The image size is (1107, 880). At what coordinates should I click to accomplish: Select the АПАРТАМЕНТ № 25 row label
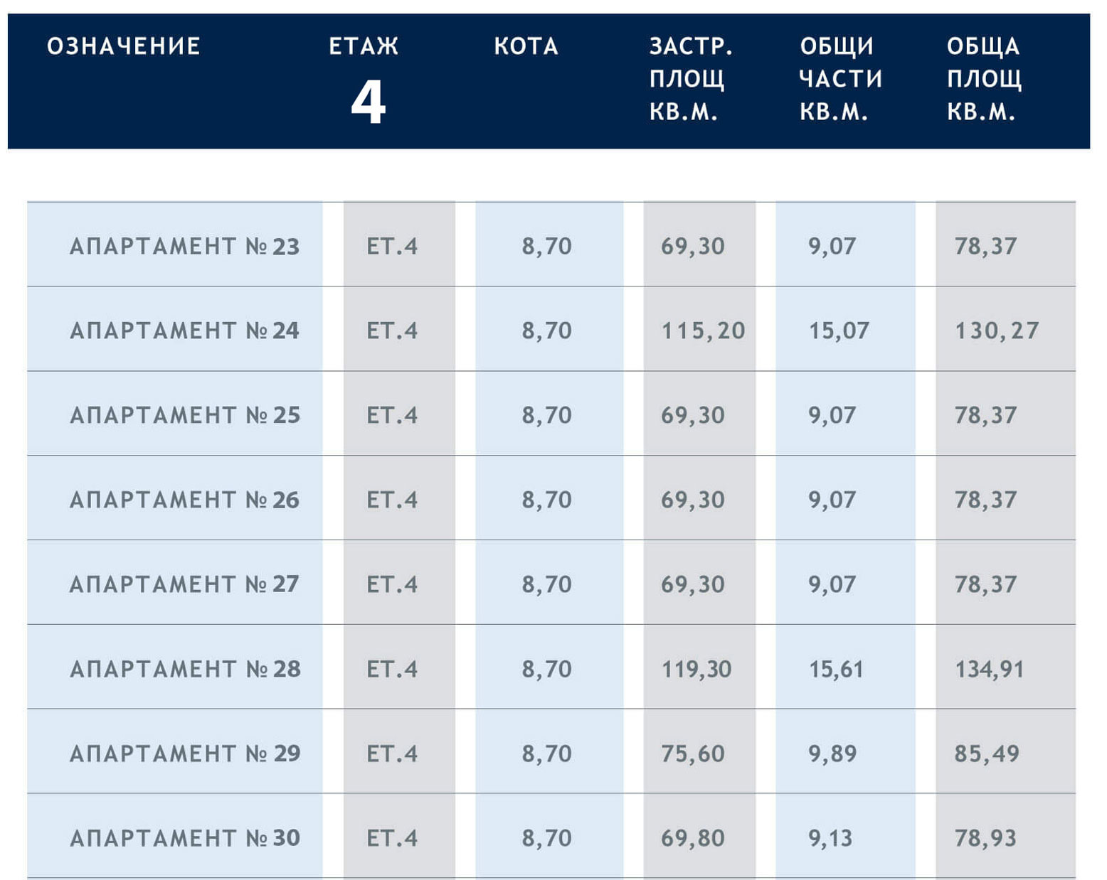pyautogui.click(x=185, y=415)
